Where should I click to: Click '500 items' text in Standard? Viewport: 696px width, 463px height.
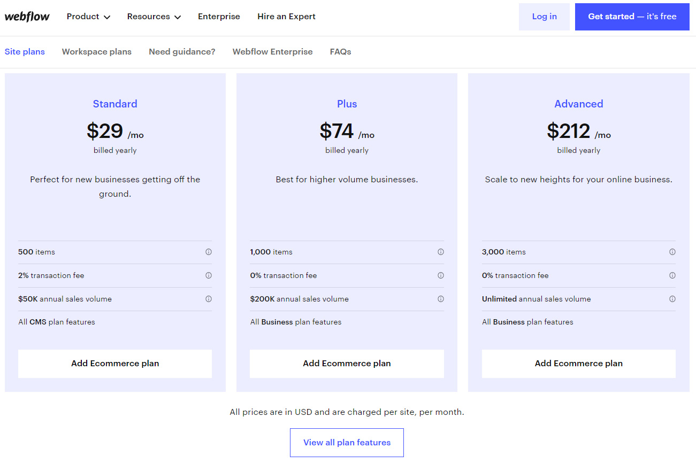pos(36,252)
